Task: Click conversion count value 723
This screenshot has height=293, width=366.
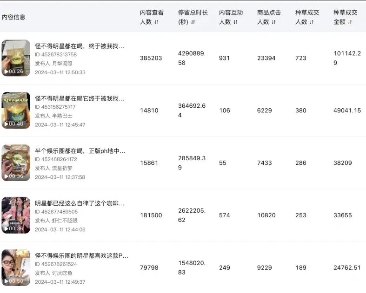Action: [x=300, y=58]
